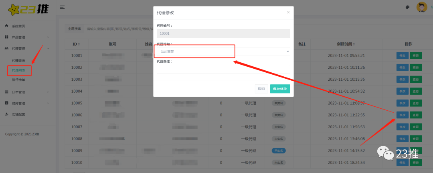The height and width of the screenshot is (173, 433).
Task: Open 订单管理 menu label
Action: 18,92
